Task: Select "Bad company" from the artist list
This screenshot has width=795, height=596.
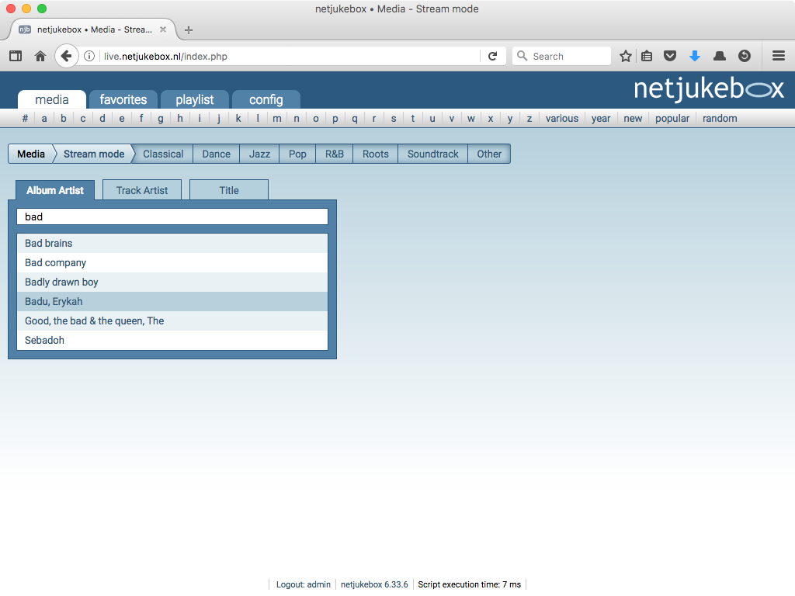Action: (x=54, y=262)
